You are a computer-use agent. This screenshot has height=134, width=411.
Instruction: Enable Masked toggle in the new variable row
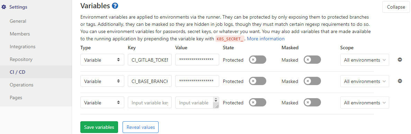pos(312,102)
